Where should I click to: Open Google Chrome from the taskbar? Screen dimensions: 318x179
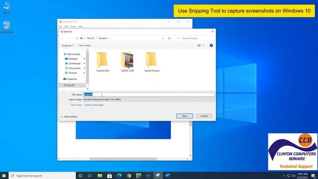point(129,176)
